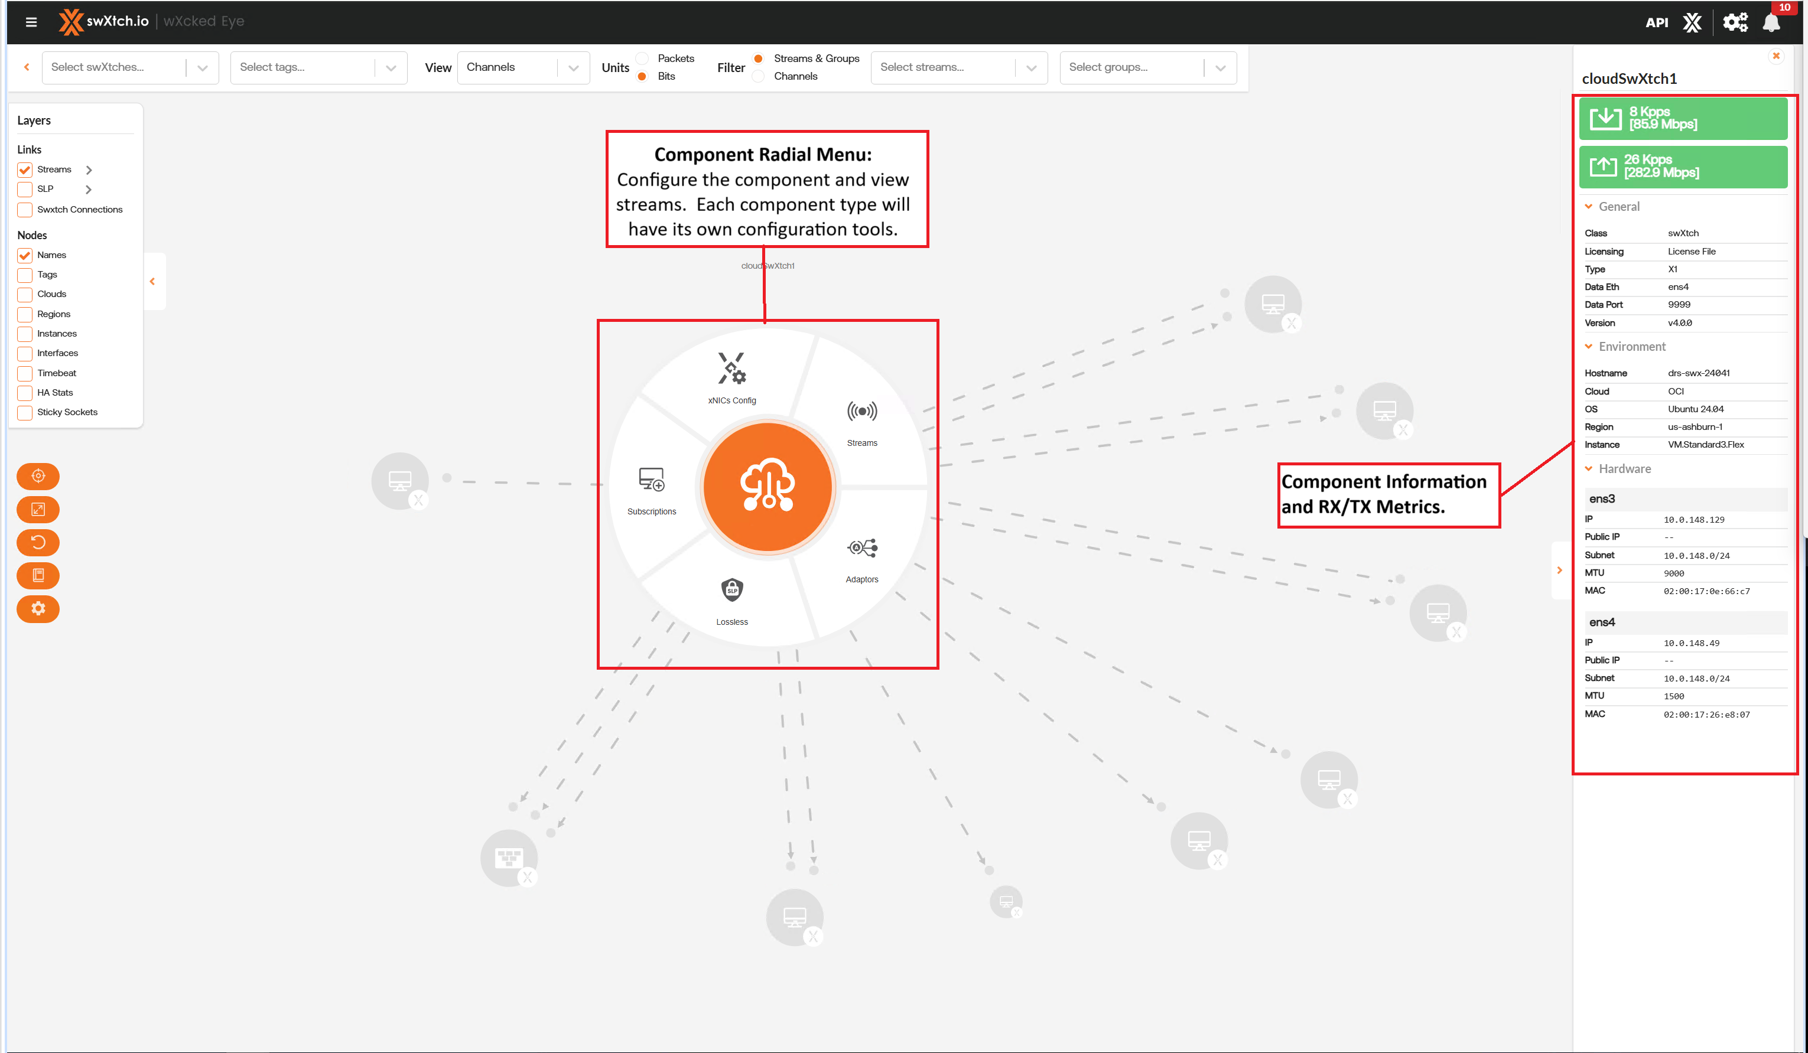Image resolution: width=1808 pixels, height=1053 pixels.
Task: Click the green TX metrics banner
Action: pyautogui.click(x=1683, y=167)
